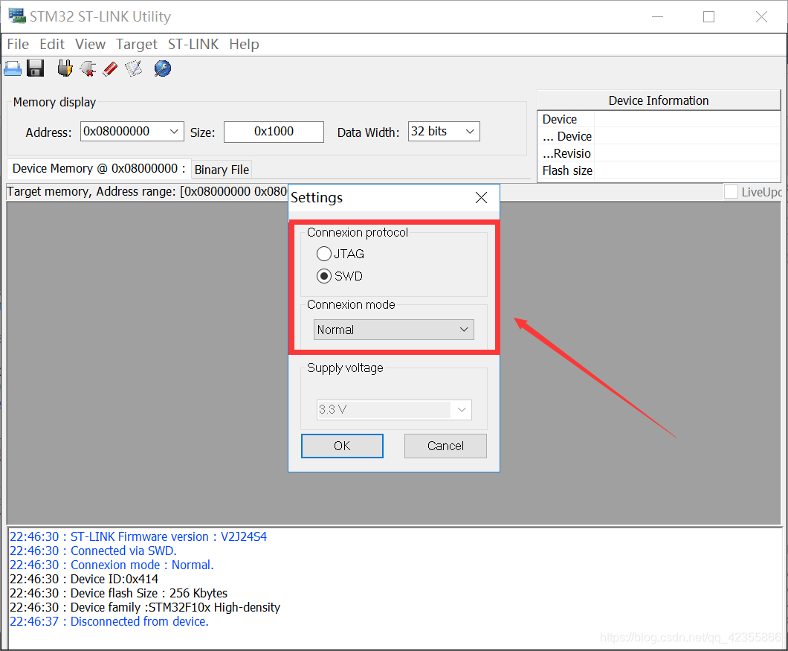Open the Supply voltage 3.3 V dropdown
788x651 pixels.
click(393, 409)
